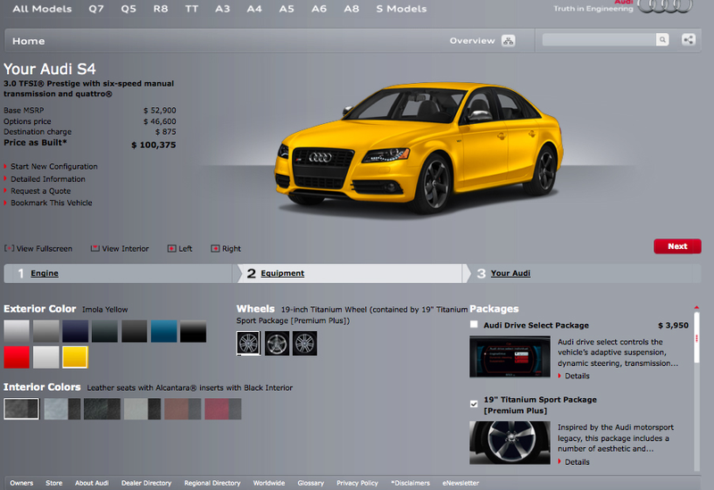Select the dark navy exterior color swatch
The width and height of the screenshot is (714, 490).
pos(76,331)
